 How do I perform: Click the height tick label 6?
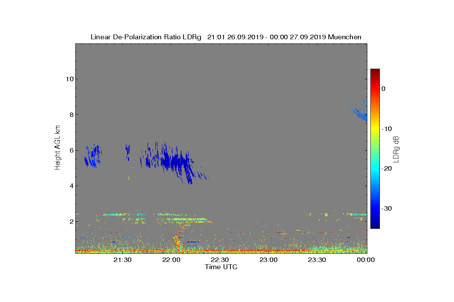coord(71,150)
